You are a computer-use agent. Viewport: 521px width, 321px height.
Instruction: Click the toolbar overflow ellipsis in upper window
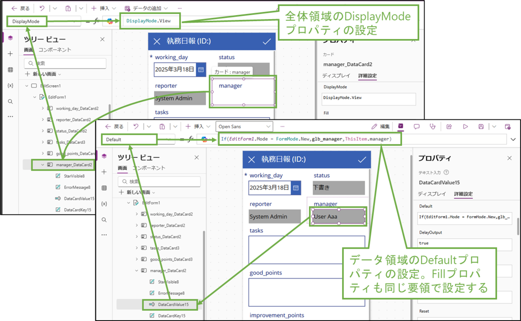click(x=180, y=8)
